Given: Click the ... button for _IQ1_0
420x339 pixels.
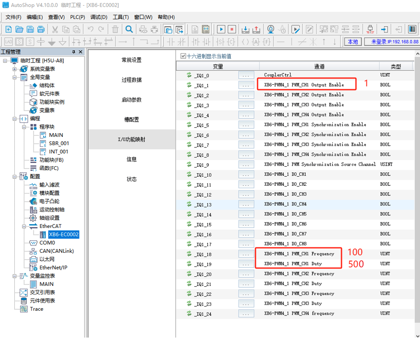Looking at the screenshot, I should click(x=246, y=76).
